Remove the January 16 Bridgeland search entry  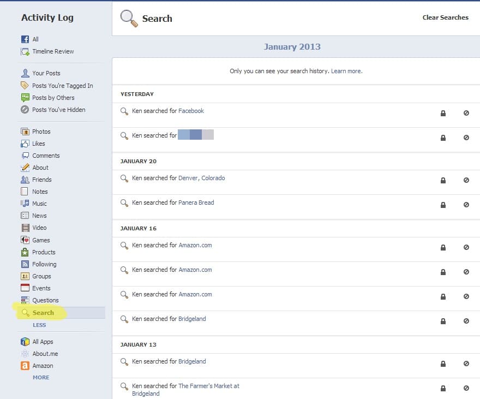tap(466, 321)
